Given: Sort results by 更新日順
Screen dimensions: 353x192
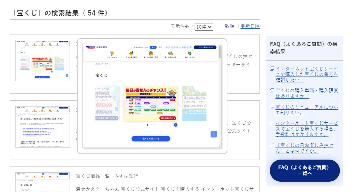Looking at the screenshot, I should (250, 26).
